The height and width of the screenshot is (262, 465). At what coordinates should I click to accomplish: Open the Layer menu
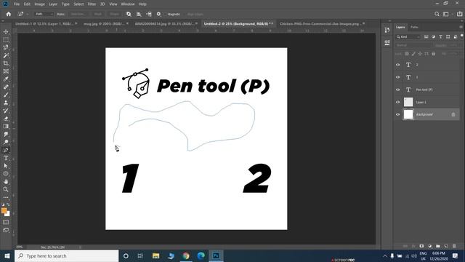53,4
